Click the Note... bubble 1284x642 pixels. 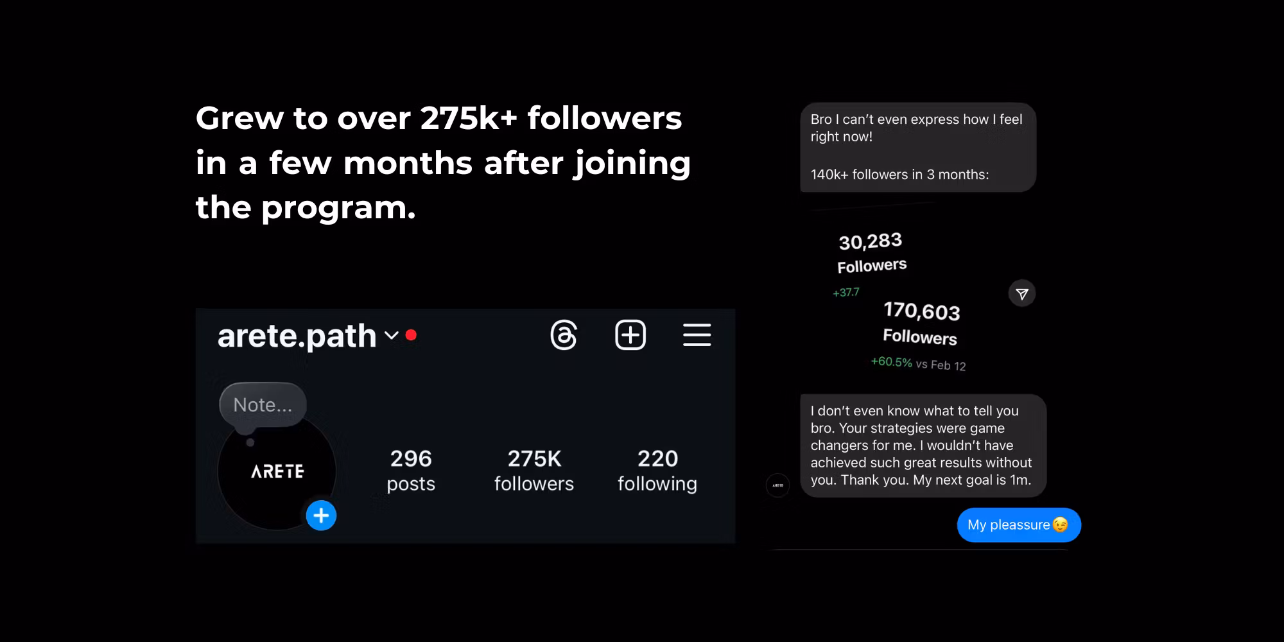[263, 405]
